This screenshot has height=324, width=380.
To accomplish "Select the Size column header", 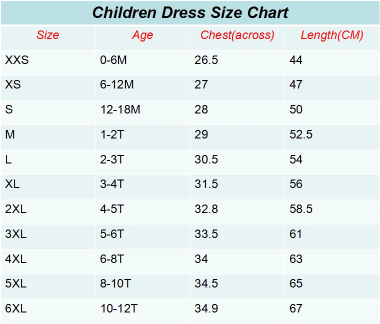I will tap(47, 35).
